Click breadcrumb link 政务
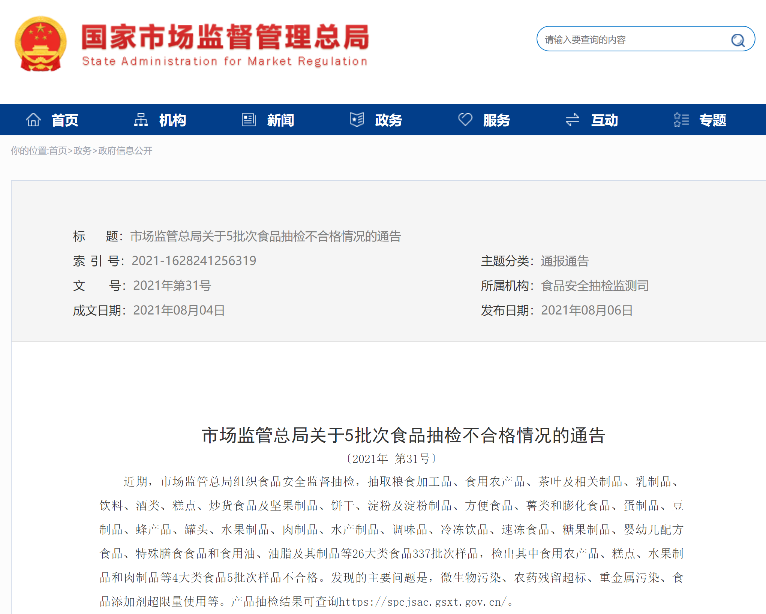Screen dimensions: 766x614 tap(82, 151)
